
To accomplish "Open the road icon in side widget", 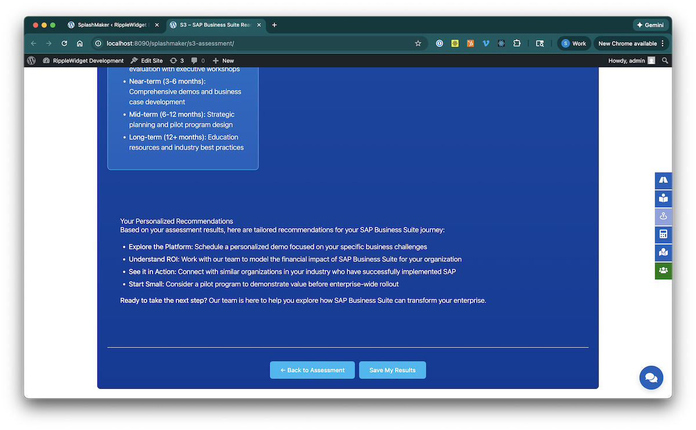I will pyautogui.click(x=663, y=180).
